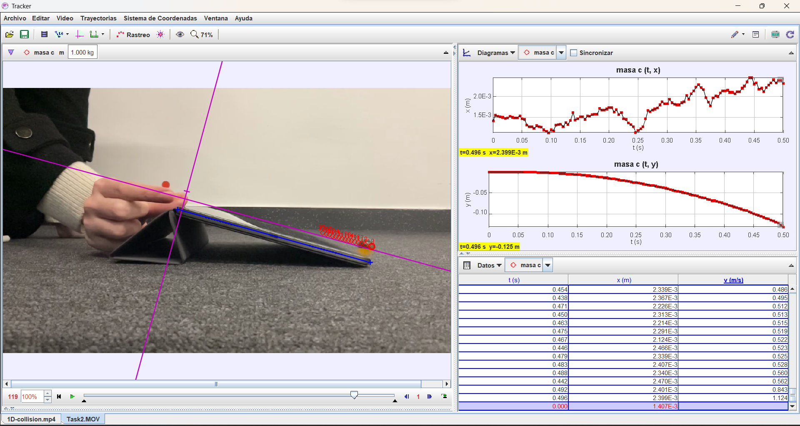Open the Editar menu
This screenshot has width=800, height=426.
click(x=41, y=18)
